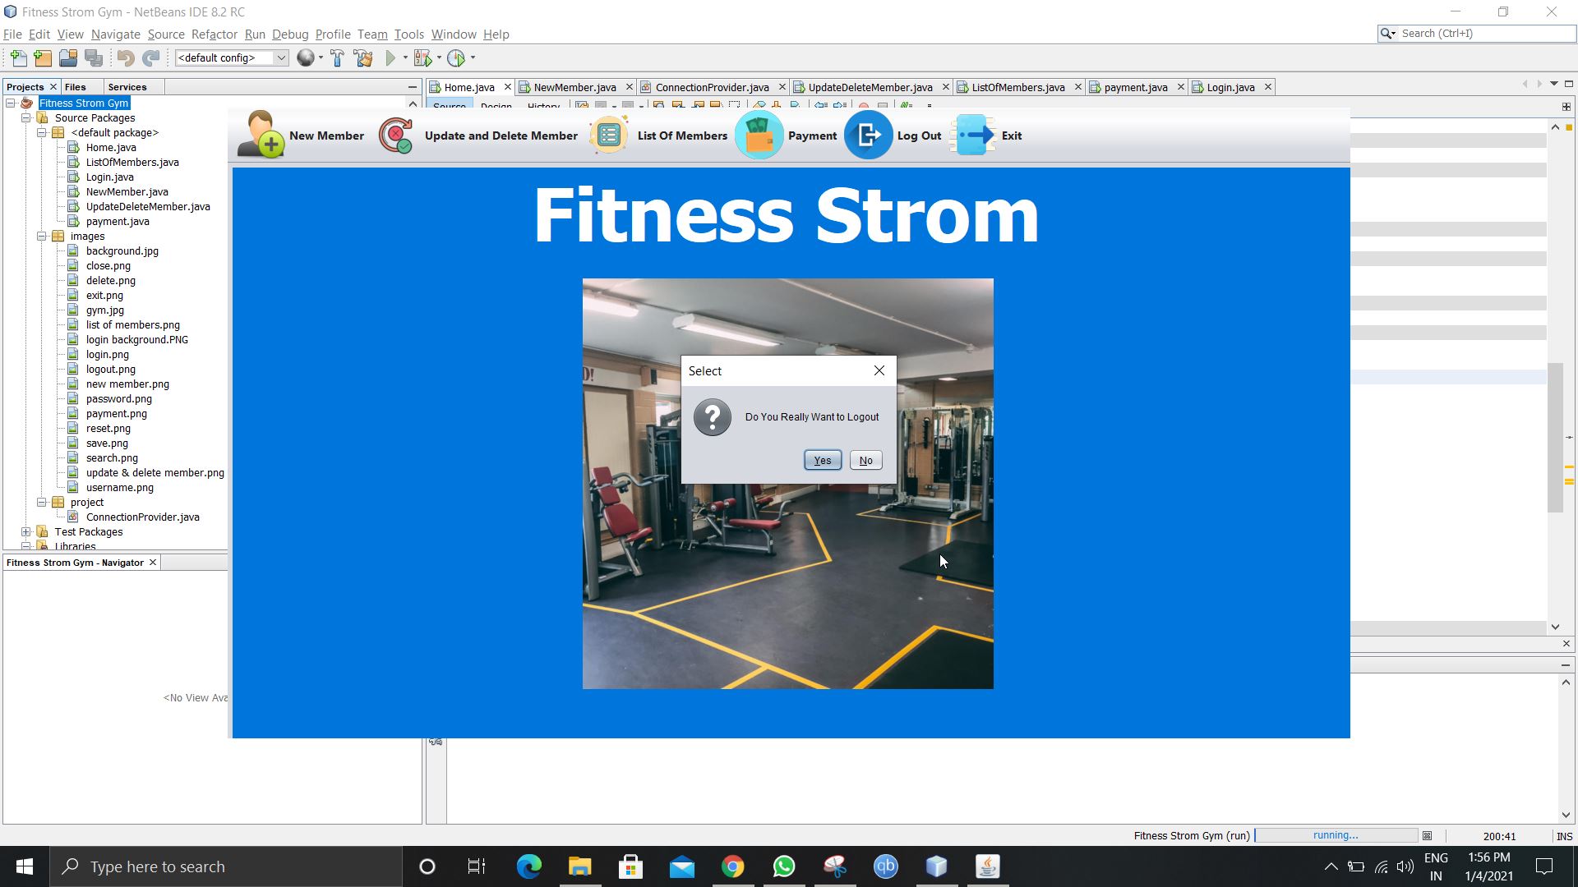Click the Payment wallet icon

759,136
